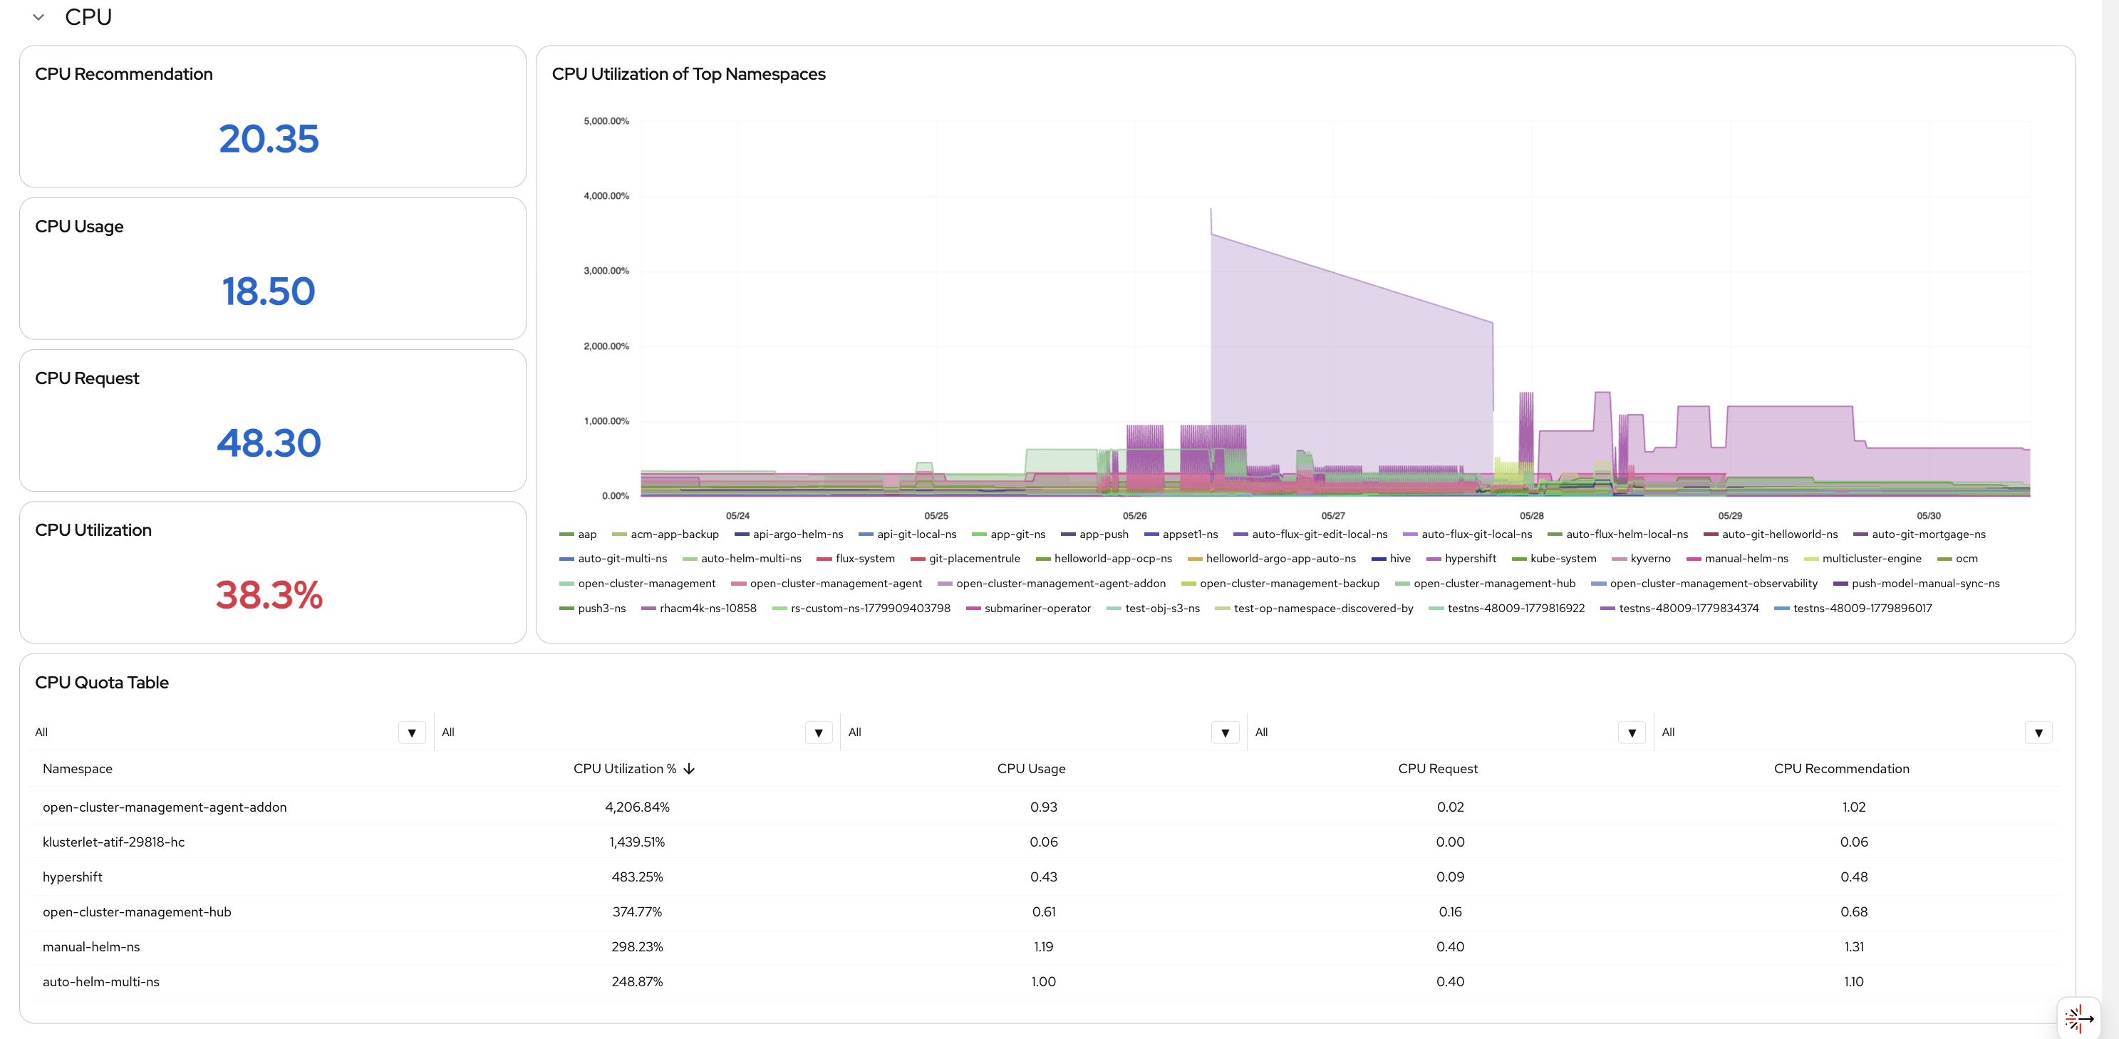The image size is (2119, 1039).
Task: Toggle kyverno legend entry
Action: tap(1641, 559)
